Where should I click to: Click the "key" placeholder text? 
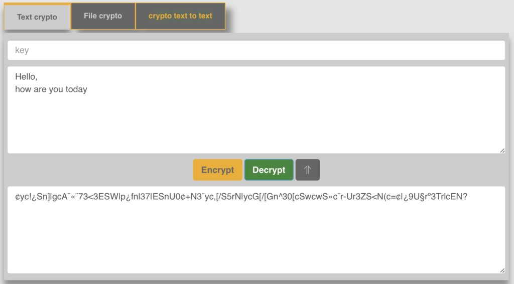click(x=22, y=50)
